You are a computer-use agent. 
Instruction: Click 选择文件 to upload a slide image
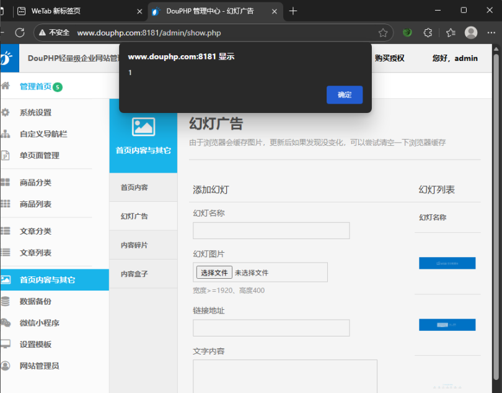click(214, 272)
